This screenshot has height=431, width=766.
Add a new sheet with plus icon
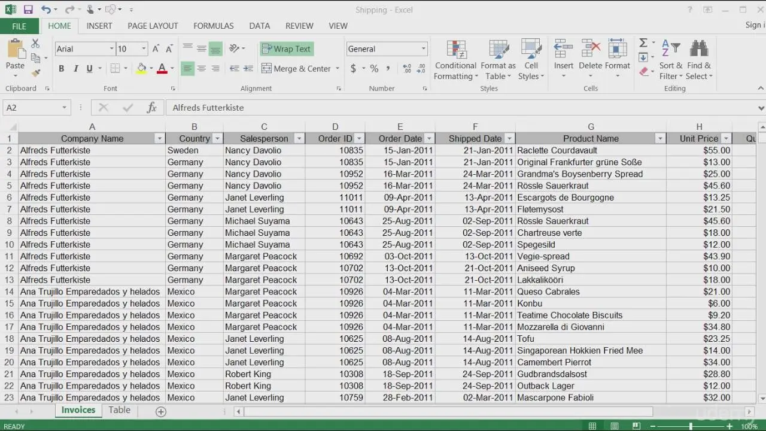(160, 411)
